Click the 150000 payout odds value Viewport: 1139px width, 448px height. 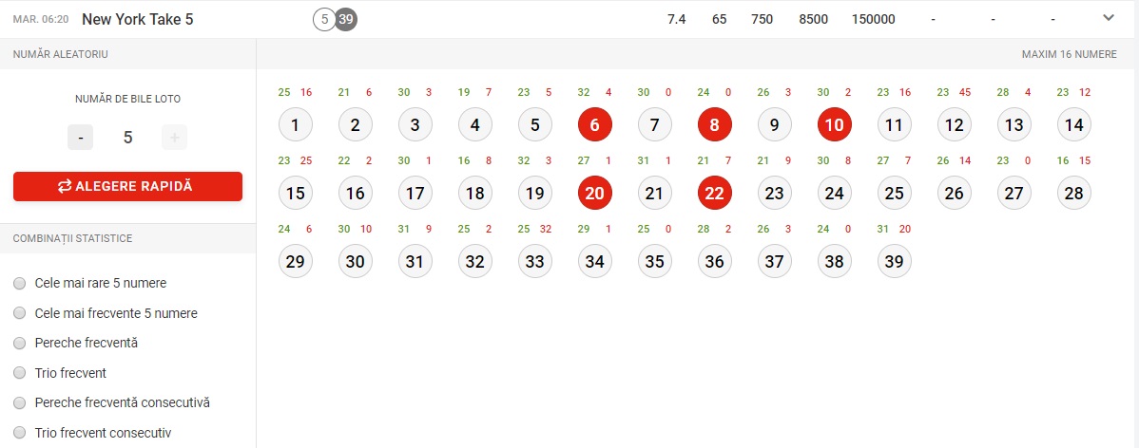click(873, 20)
